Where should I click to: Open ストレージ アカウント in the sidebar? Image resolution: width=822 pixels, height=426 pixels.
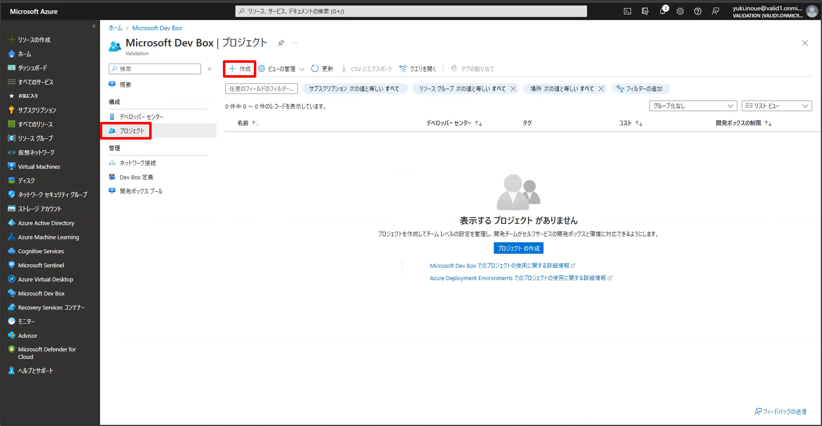pyautogui.click(x=39, y=209)
